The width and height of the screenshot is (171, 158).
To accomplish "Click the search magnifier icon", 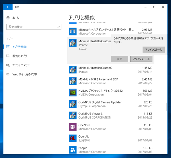I will click(x=58, y=27).
